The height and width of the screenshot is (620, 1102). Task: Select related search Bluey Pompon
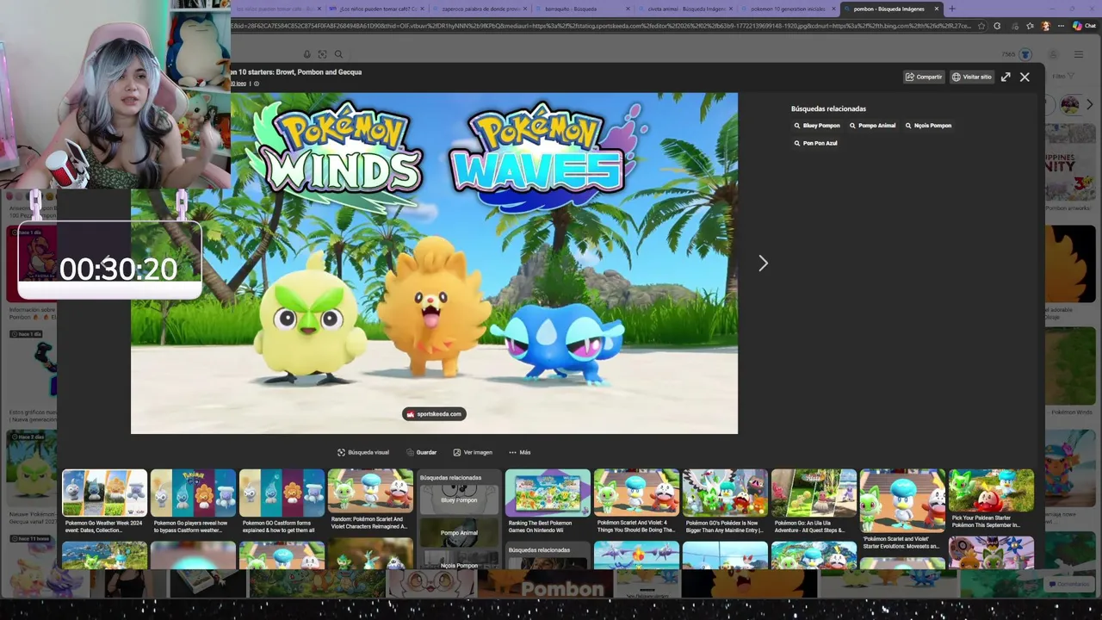(x=817, y=126)
